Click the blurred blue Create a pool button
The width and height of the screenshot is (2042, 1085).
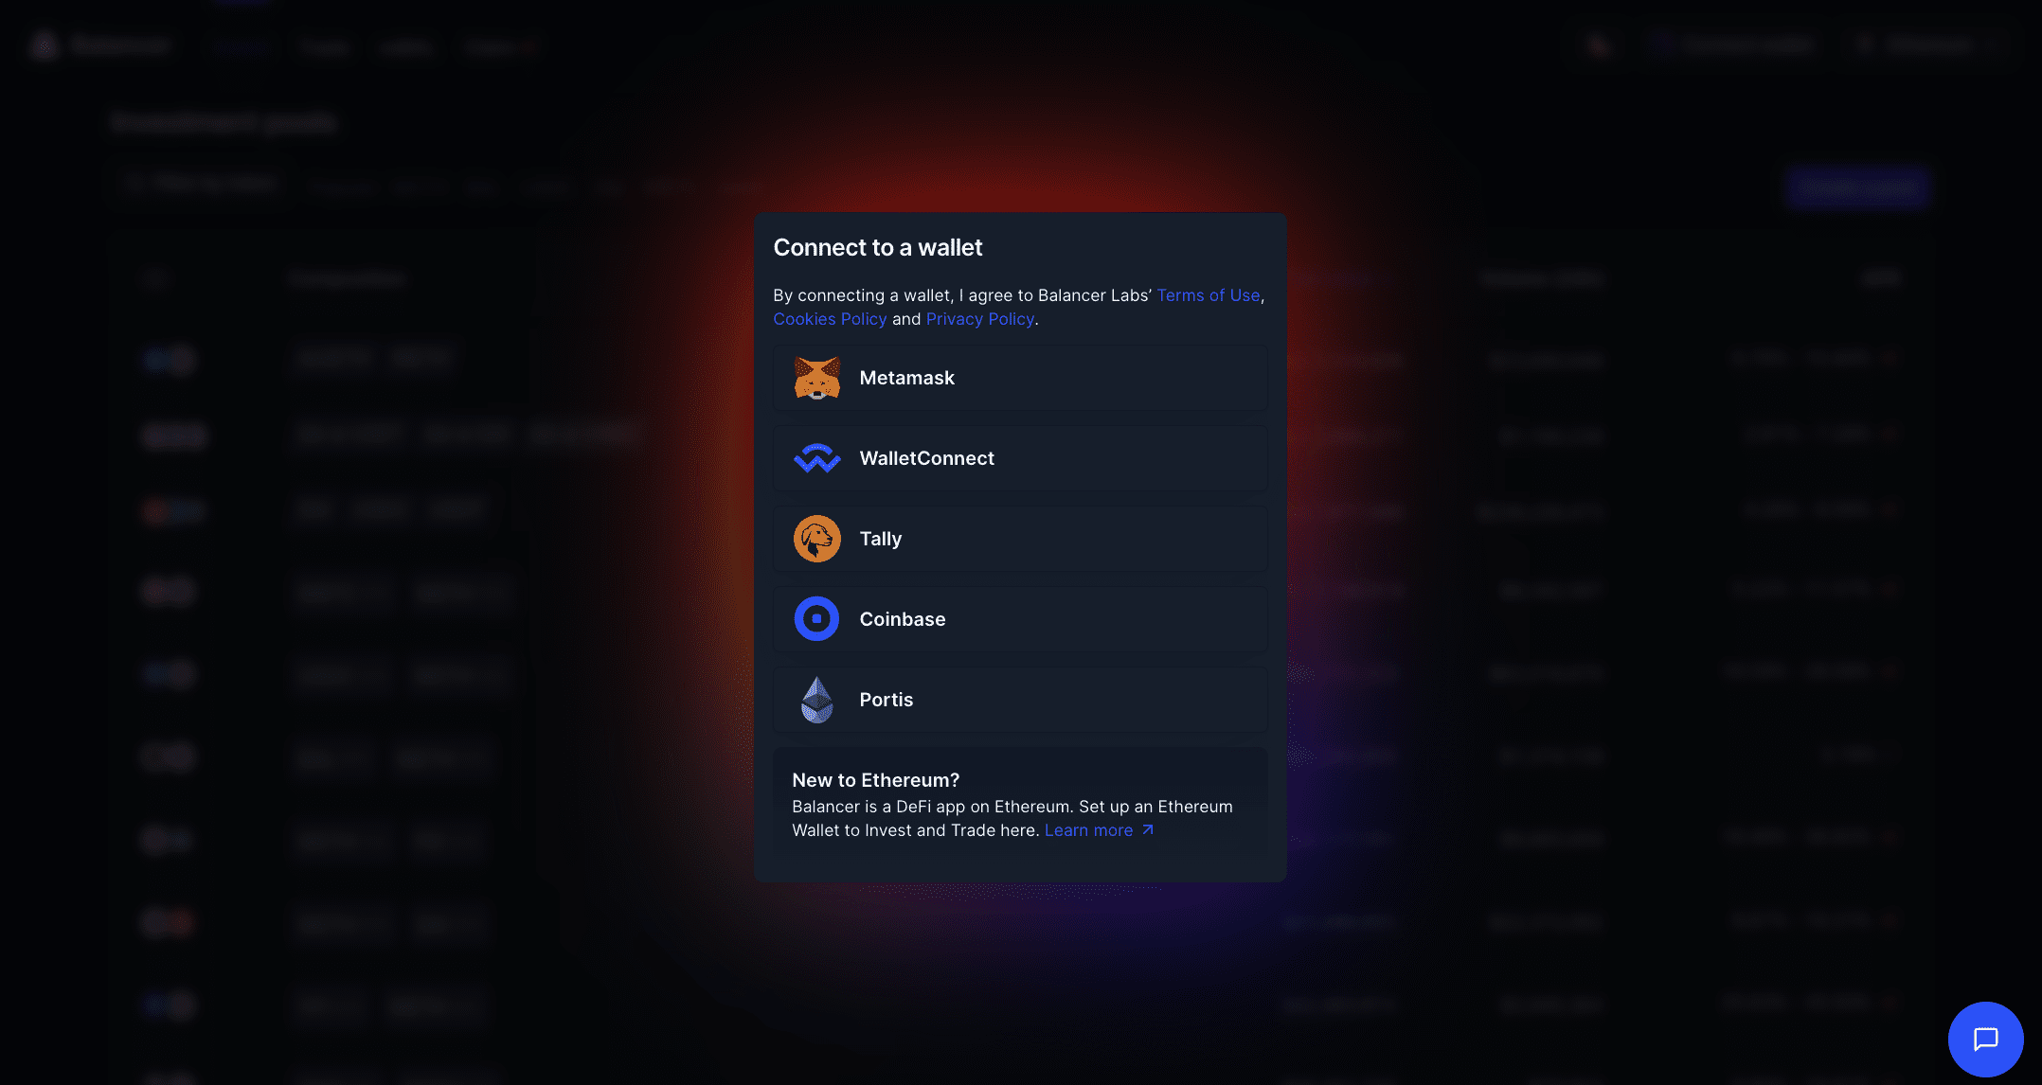[x=1857, y=187]
